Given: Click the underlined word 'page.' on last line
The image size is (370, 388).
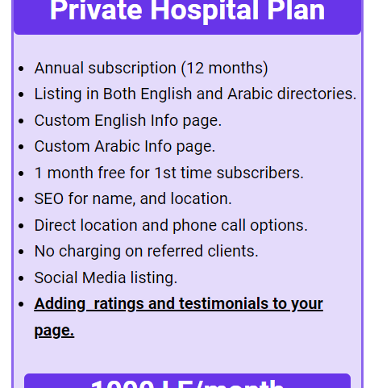Looking at the screenshot, I should 54,331.
